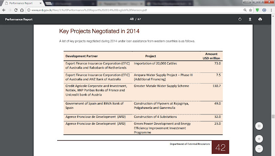Screen dimensions: 275x156
Task: Go back to previous page
Action: coord(4,10)
